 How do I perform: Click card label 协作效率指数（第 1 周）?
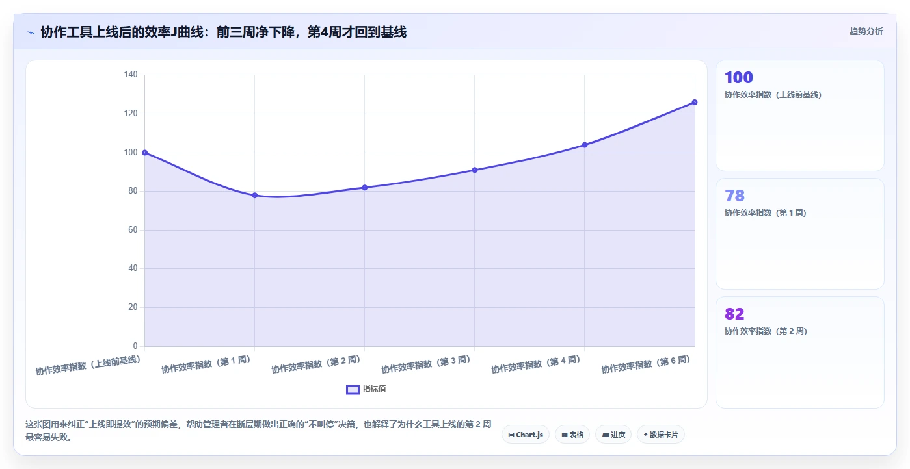pyautogui.click(x=765, y=213)
